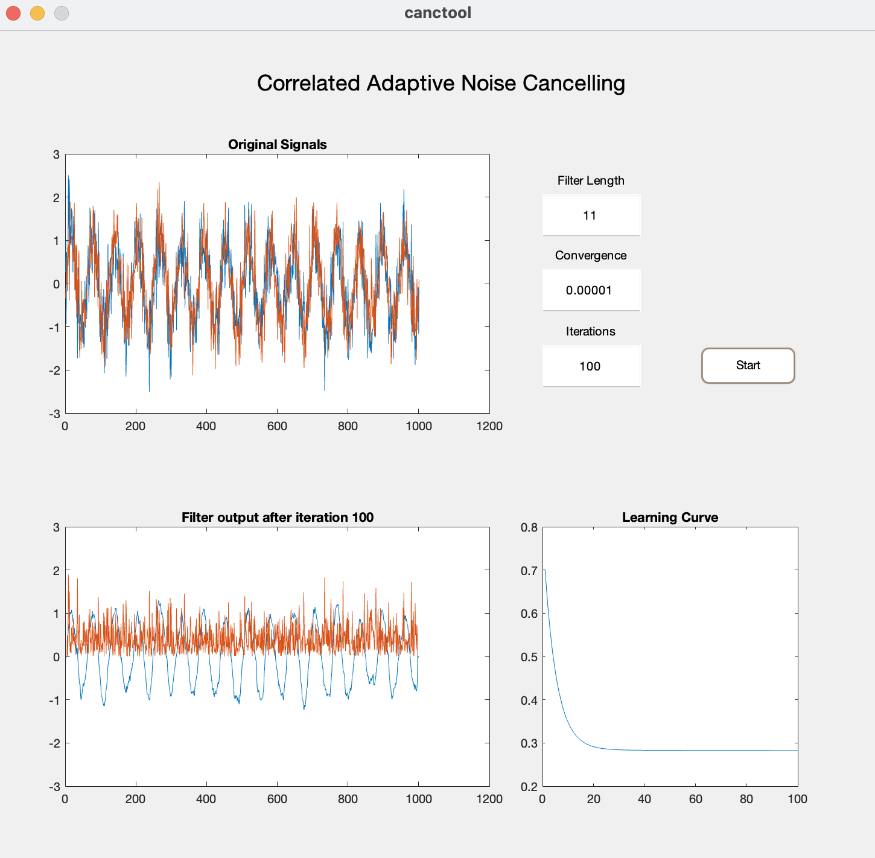This screenshot has width=875, height=858.
Task: Minimize the window with yellow button
Action: pyautogui.click(x=37, y=13)
